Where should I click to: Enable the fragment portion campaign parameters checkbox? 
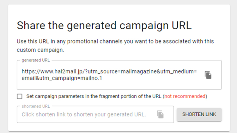pos(20,96)
